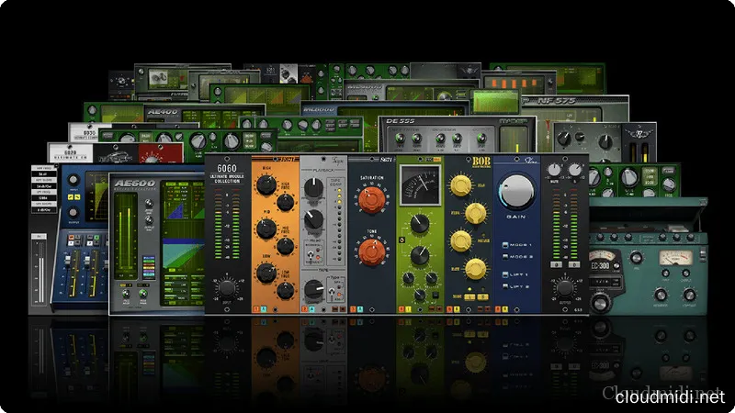Click the left yellow Mode button on BOB
Screen dimensions: 735x413
click(469, 296)
